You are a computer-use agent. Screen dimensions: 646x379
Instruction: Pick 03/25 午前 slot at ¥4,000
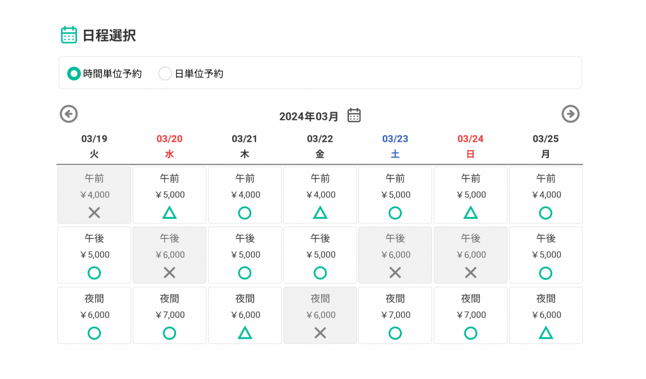[x=546, y=195]
